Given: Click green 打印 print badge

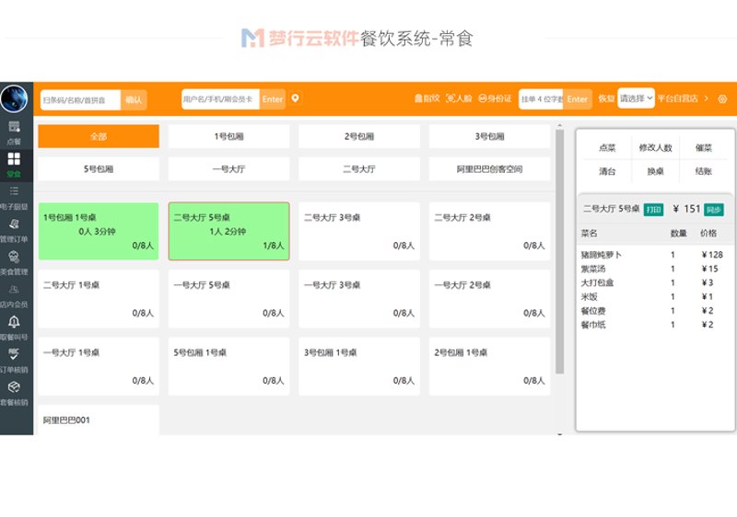Looking at the screenshot, I should click(653, 209).
